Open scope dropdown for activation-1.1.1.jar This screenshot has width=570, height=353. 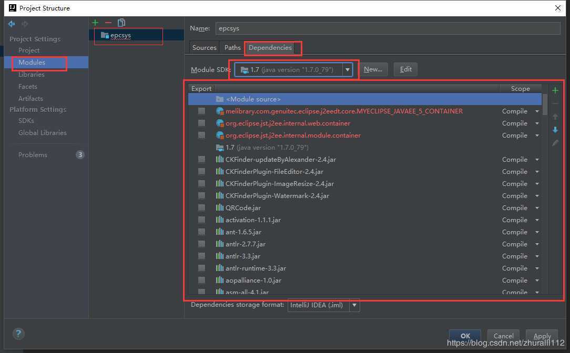click(x=537, y=220)
